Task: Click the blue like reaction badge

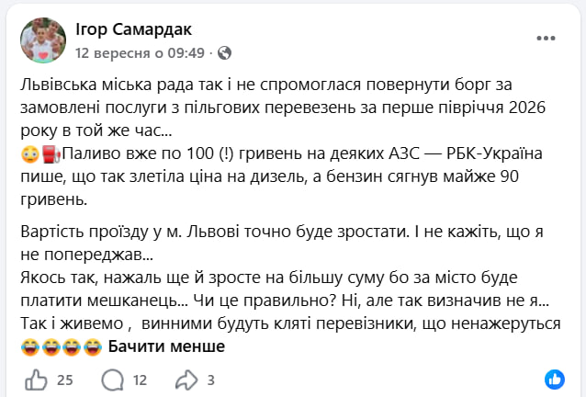Action: point(555,380)
